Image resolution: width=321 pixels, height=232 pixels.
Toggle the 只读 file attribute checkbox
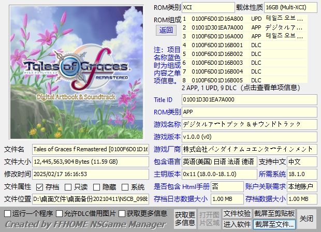68,187
